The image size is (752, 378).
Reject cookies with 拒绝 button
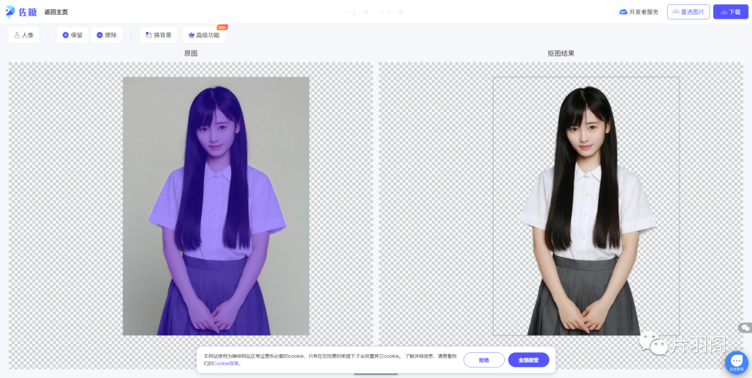pos(483,360)
